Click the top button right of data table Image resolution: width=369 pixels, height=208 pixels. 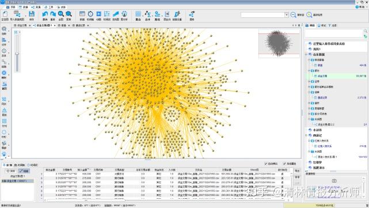point(297,171)
